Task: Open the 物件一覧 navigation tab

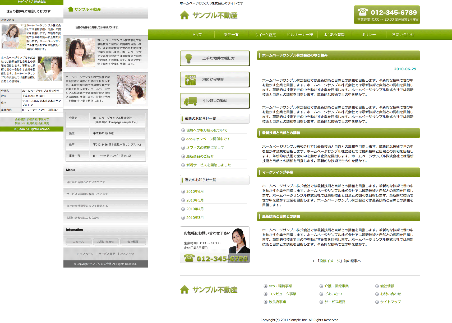Action: coord(231,35)
